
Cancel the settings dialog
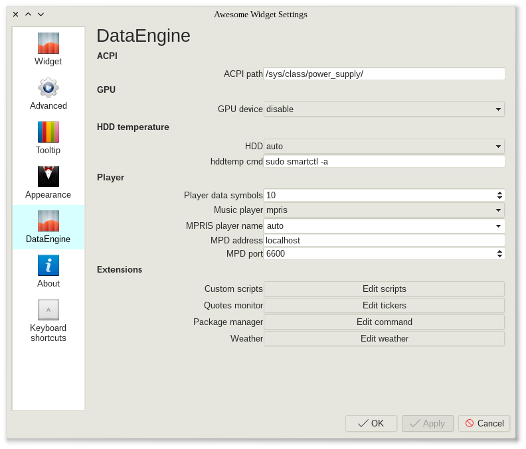[x=484, y=423]
